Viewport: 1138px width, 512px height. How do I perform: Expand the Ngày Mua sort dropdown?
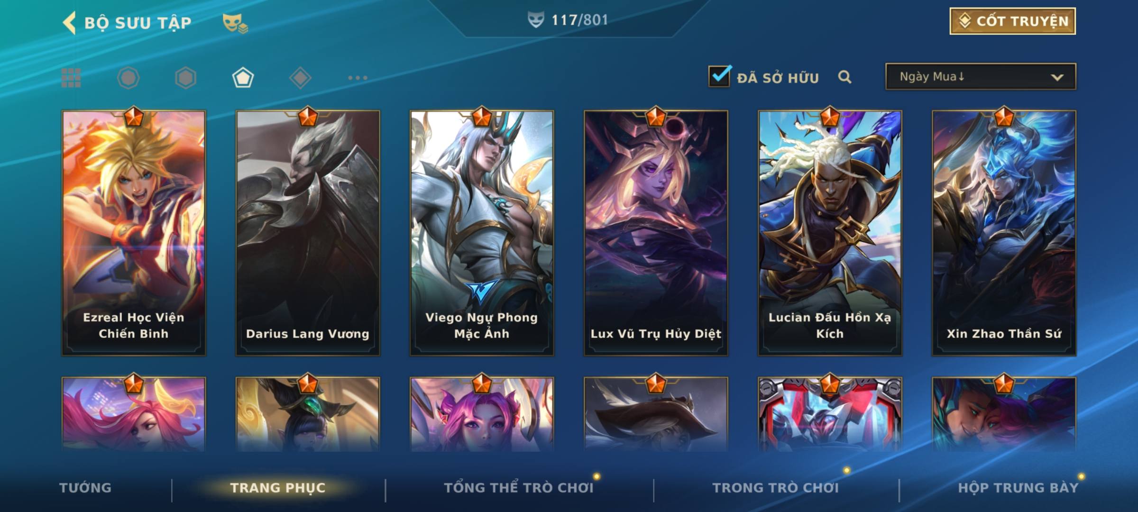981,76
